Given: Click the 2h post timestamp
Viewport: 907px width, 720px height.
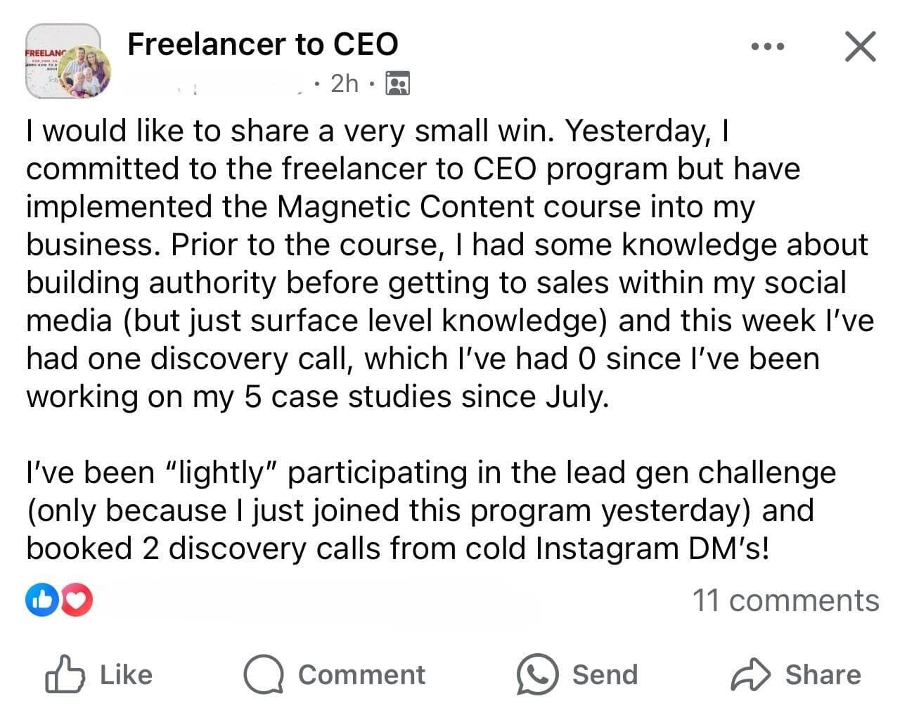Looking at the screenshot, I should pos(345,84).
